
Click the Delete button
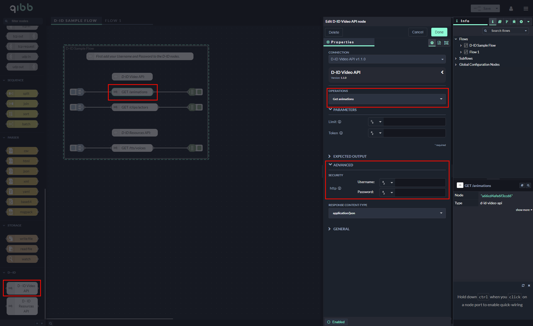coord(334,32)
